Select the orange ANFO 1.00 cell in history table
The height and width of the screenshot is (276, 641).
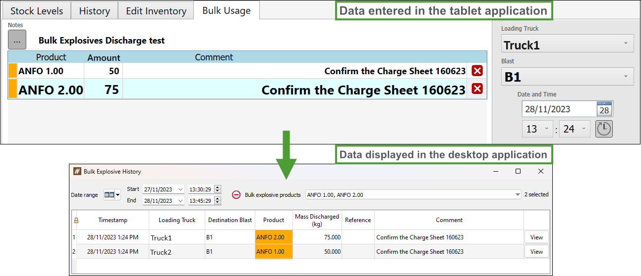click(274, 251)
